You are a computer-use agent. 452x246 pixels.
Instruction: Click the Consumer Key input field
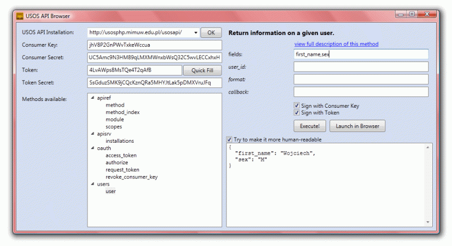point(154,45)
